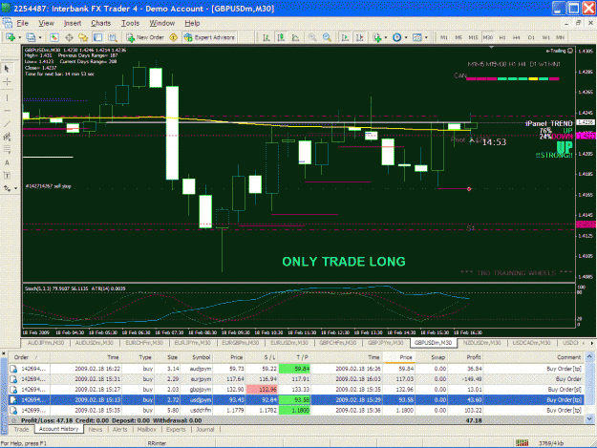The width and height of the screenshot is (597, 448).
Task: Select the usdchfm buy order row
Action: (296, 411)
